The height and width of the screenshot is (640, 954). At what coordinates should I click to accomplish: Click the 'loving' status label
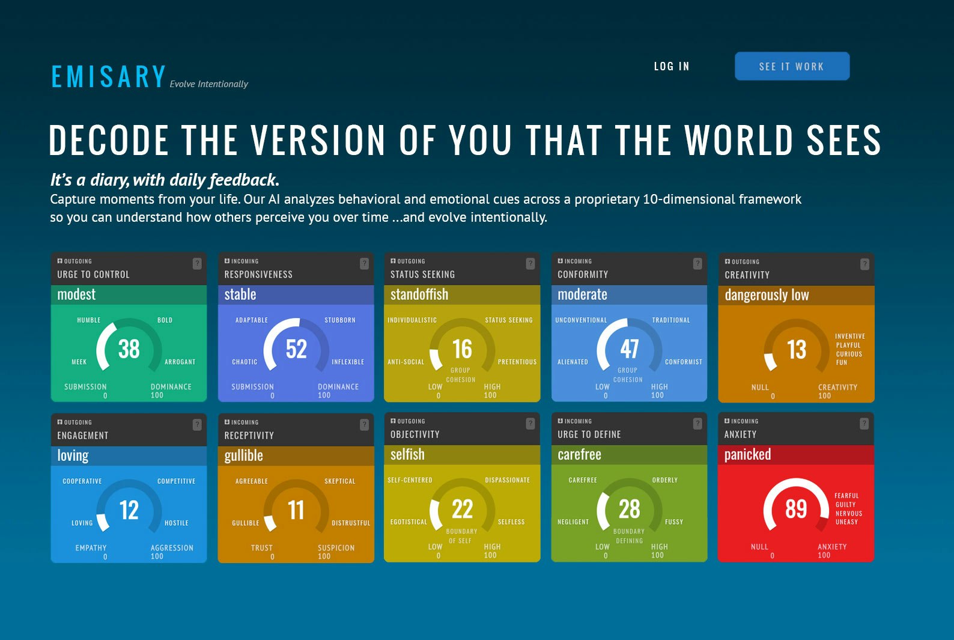pos(73,456)
